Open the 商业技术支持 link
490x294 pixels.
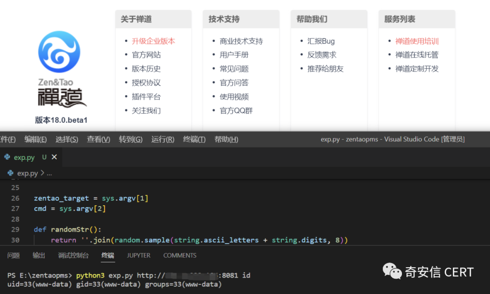tap(241, 41)
